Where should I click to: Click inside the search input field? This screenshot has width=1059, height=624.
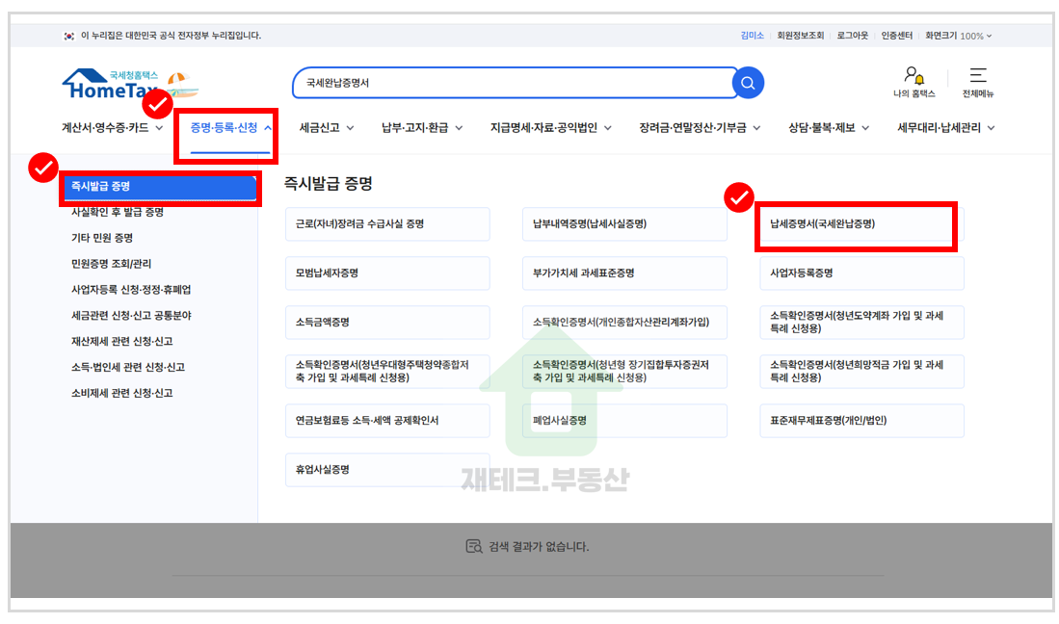pos(482,83)
